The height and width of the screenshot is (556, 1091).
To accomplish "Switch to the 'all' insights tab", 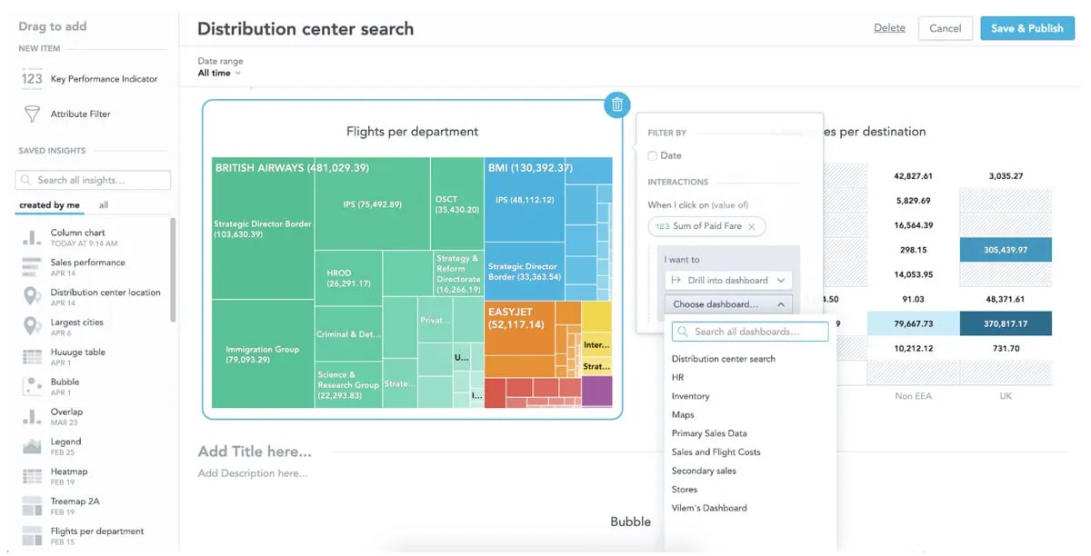I will [x=104, y=205].
